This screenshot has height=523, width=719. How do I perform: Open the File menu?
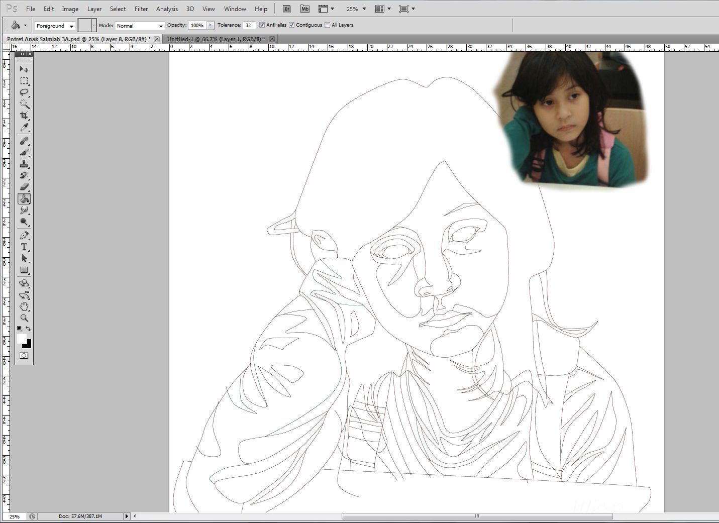coord(31,9)
